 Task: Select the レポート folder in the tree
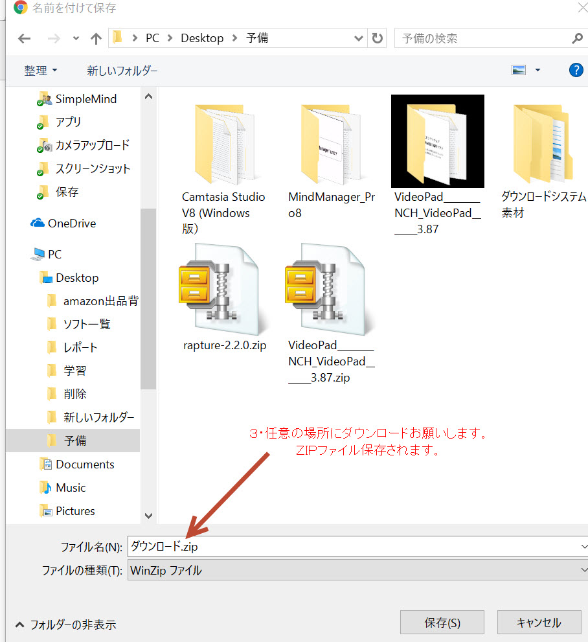(80, 348)
